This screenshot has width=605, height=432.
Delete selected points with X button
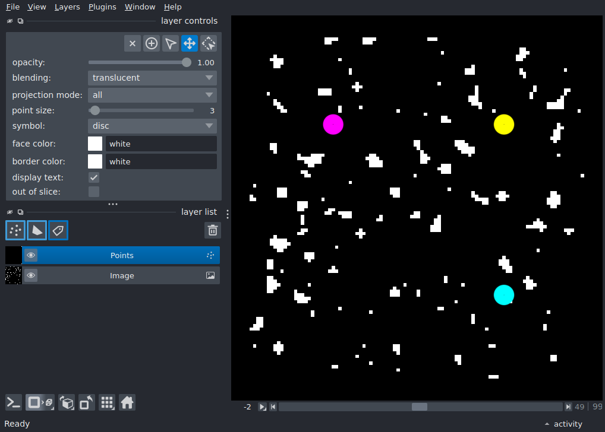point(133,43)
